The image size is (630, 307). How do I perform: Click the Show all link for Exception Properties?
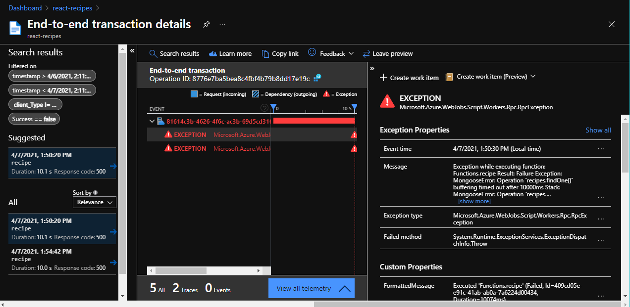598,130
